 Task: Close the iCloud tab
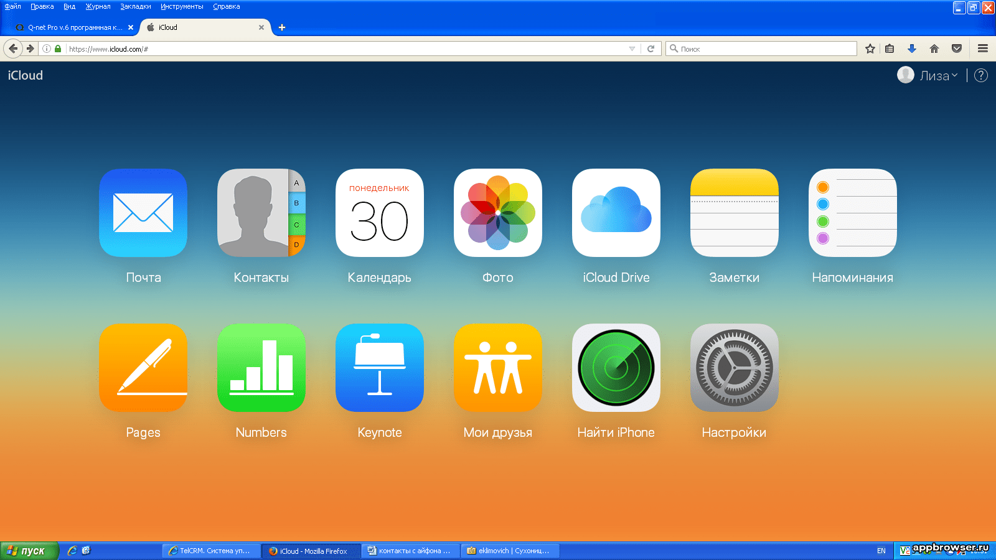point(261,27)
